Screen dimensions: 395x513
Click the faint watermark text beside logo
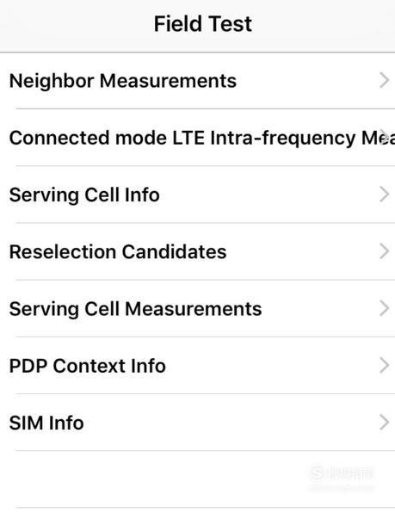350,473
